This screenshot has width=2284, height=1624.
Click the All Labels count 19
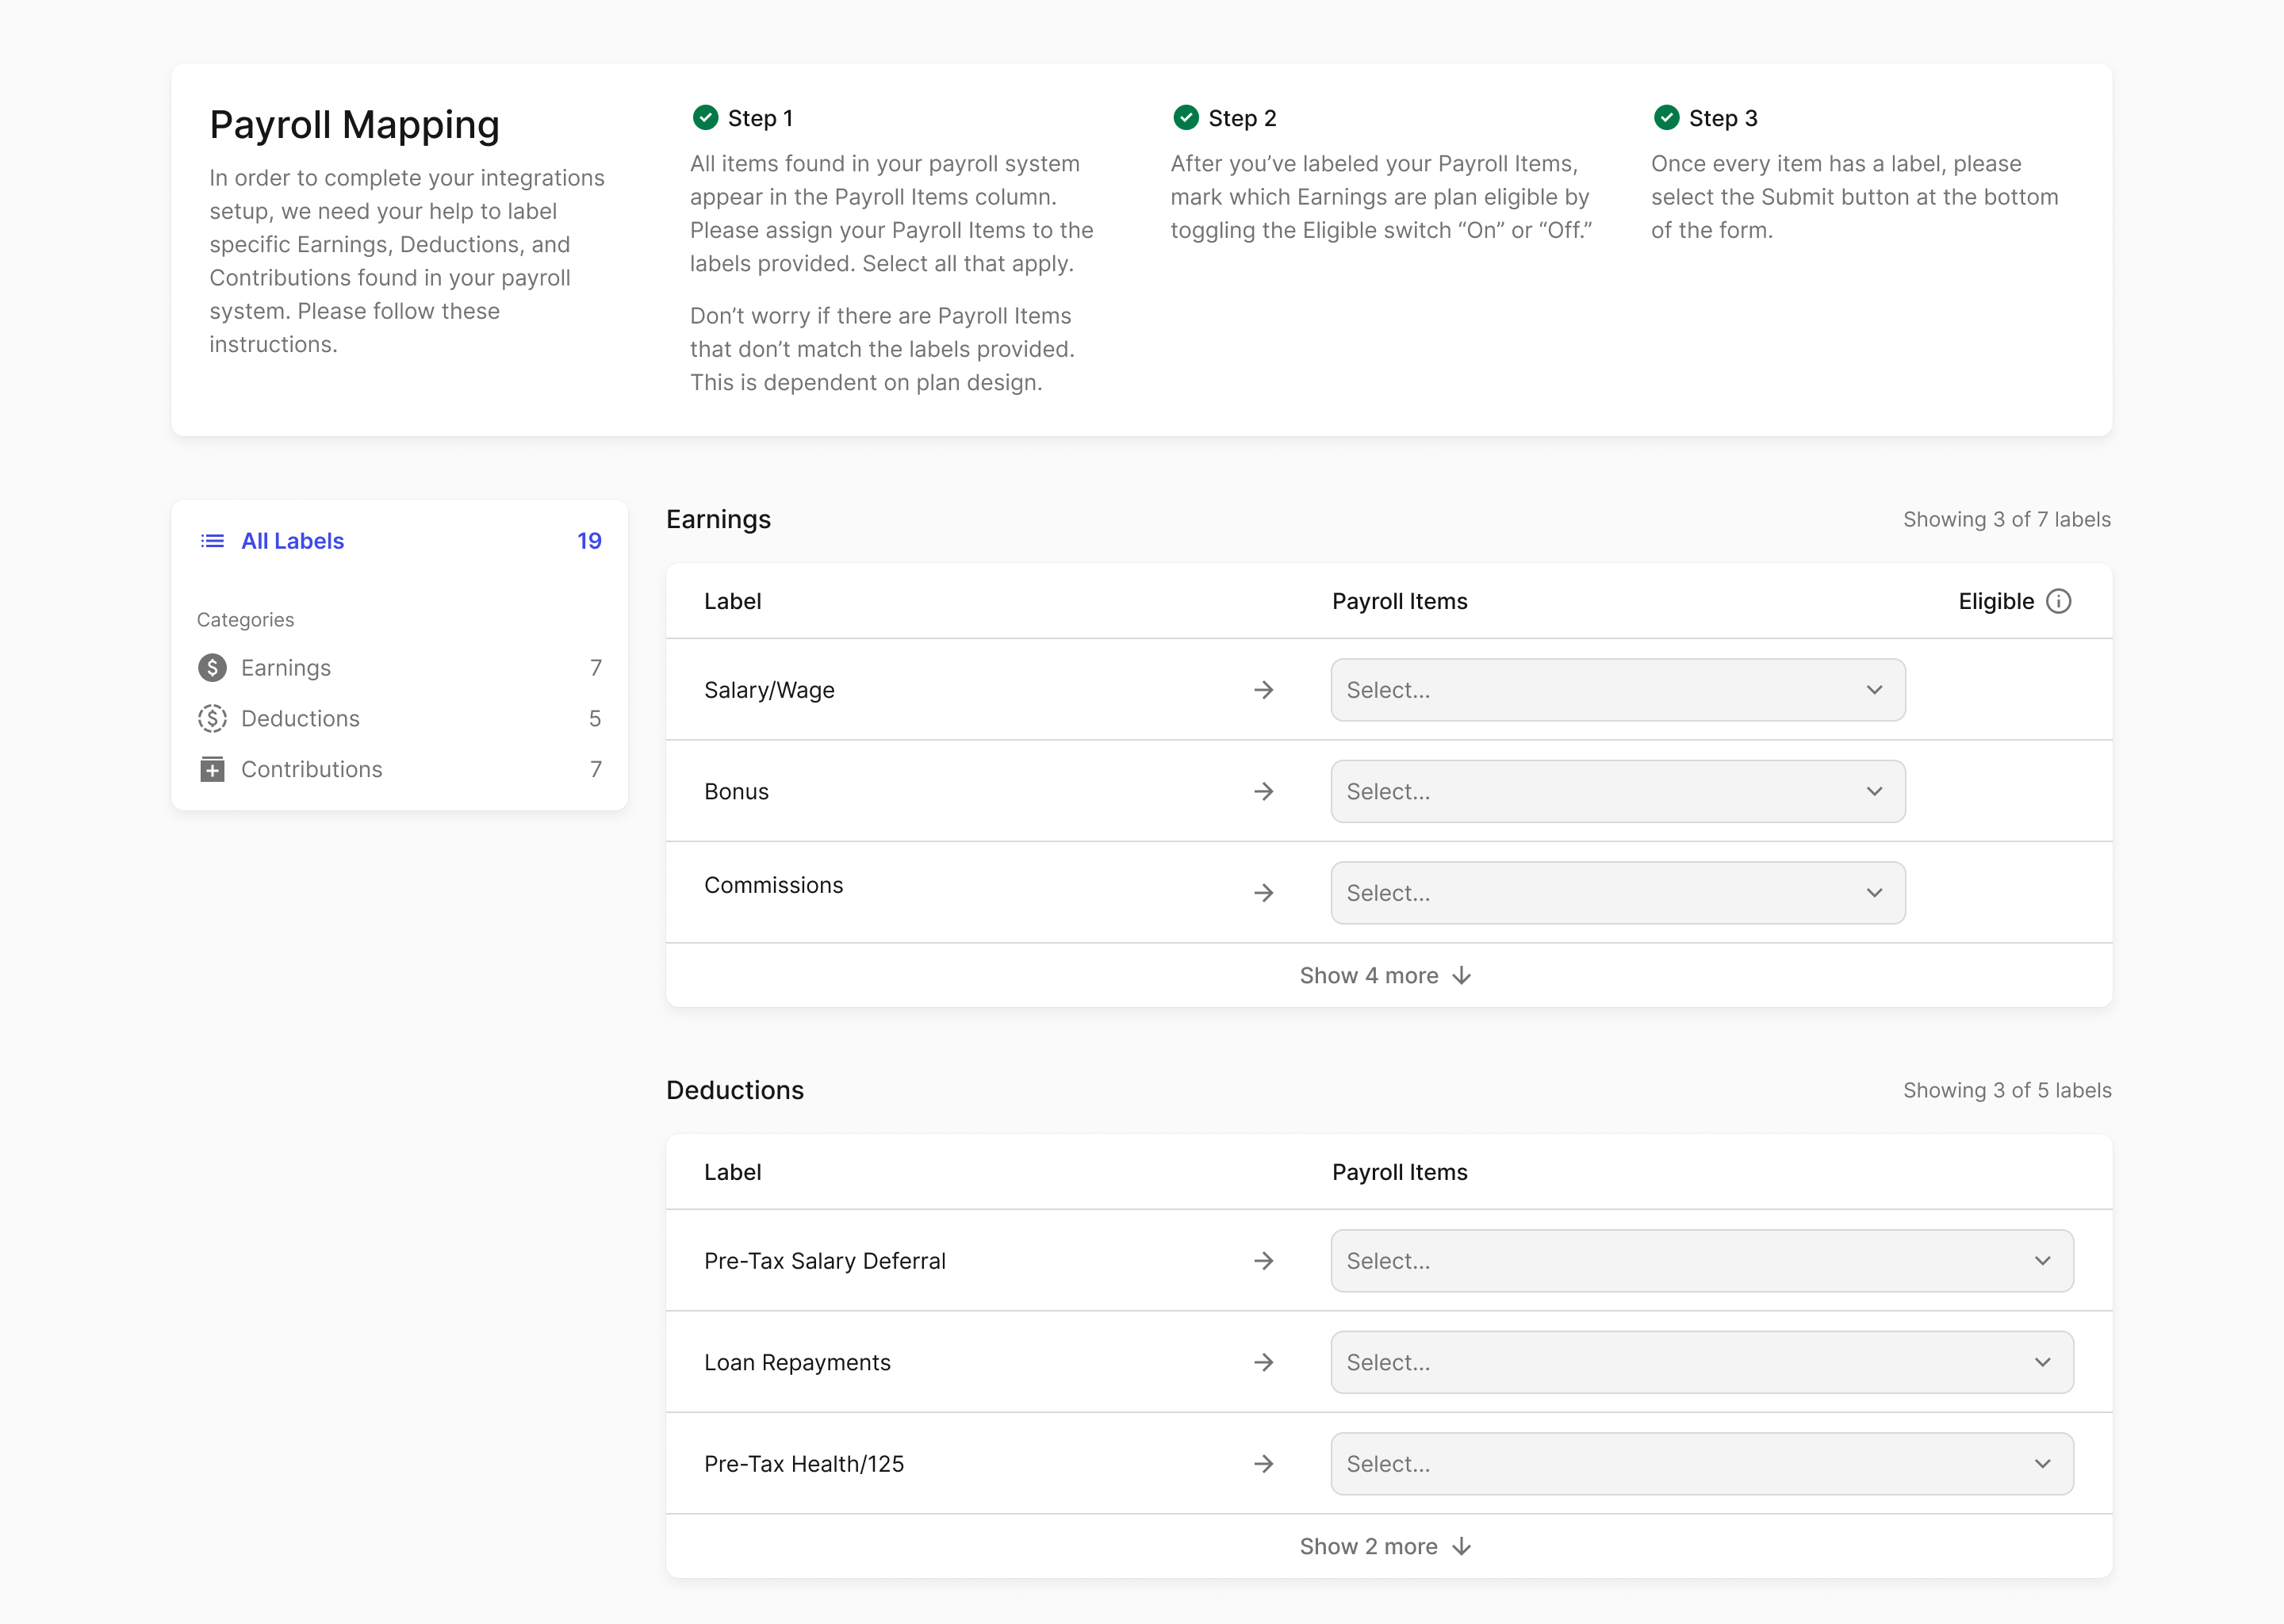click(589, 541)
